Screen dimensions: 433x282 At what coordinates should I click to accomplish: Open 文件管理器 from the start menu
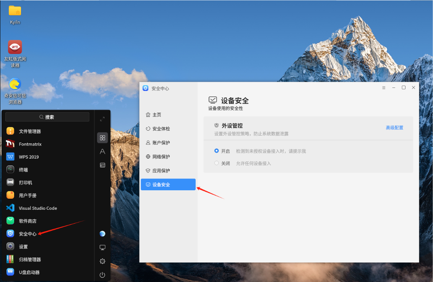(x=47, y=131)
